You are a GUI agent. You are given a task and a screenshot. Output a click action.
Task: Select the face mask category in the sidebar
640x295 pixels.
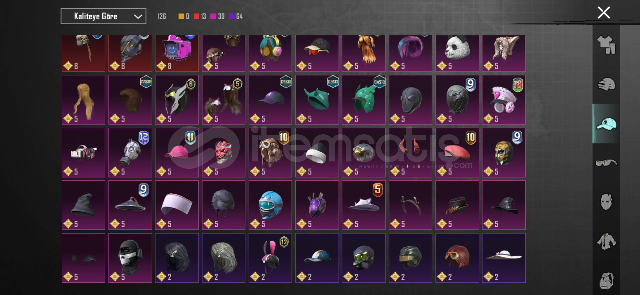(606, 202)
